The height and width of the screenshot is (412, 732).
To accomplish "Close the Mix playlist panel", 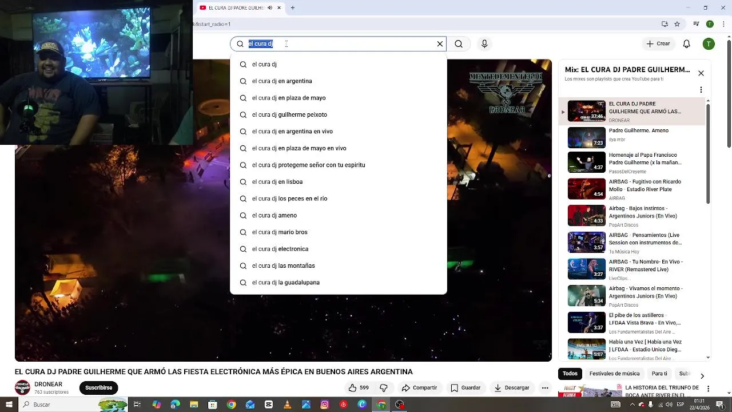I will 701,73.
